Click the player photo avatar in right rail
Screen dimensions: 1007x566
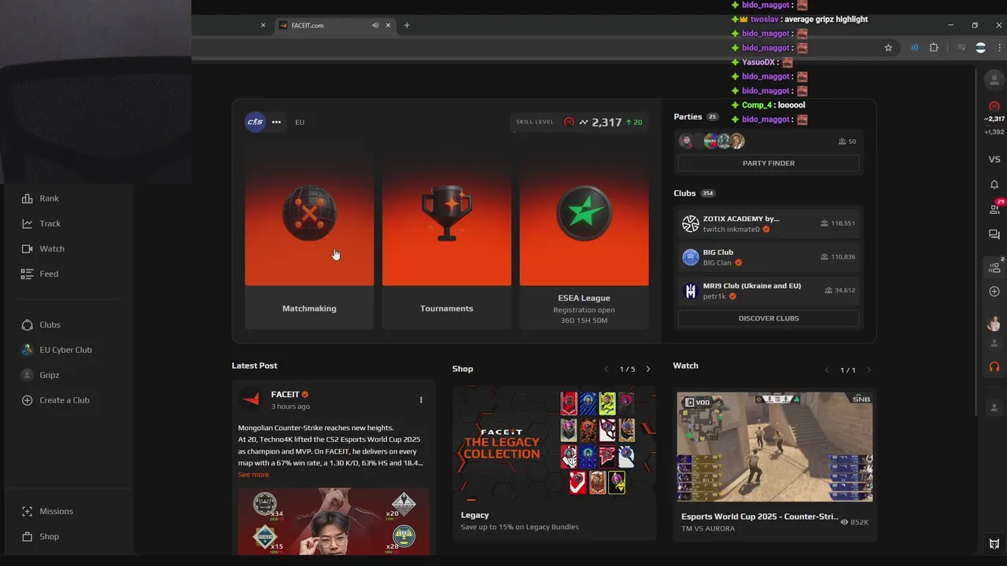[x=994, y=323]
